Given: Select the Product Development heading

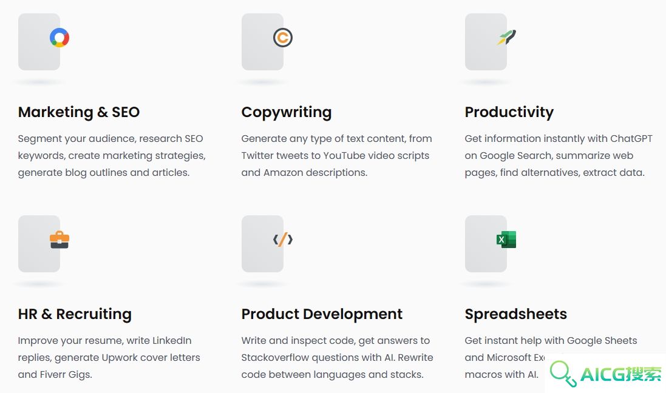Looking at the screenshot, I should pyautogui.click(x=322, y=314).
